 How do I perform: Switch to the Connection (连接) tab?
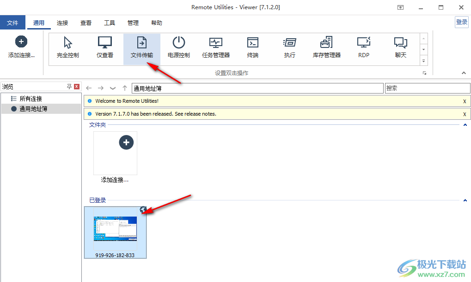click(x=62, y=23)
